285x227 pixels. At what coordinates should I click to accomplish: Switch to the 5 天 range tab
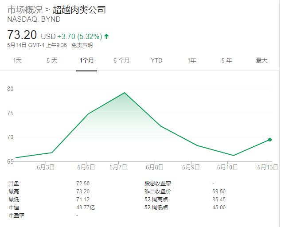point(52,60)
